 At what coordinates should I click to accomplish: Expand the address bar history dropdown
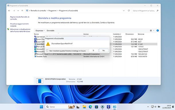point(124,11)
